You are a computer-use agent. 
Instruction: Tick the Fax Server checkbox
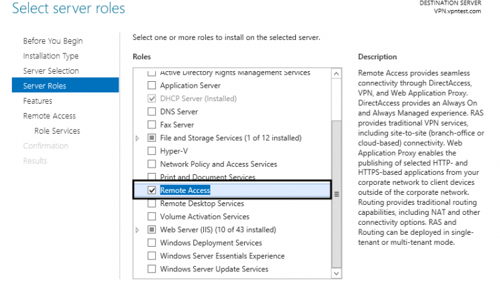pos(151,125)
